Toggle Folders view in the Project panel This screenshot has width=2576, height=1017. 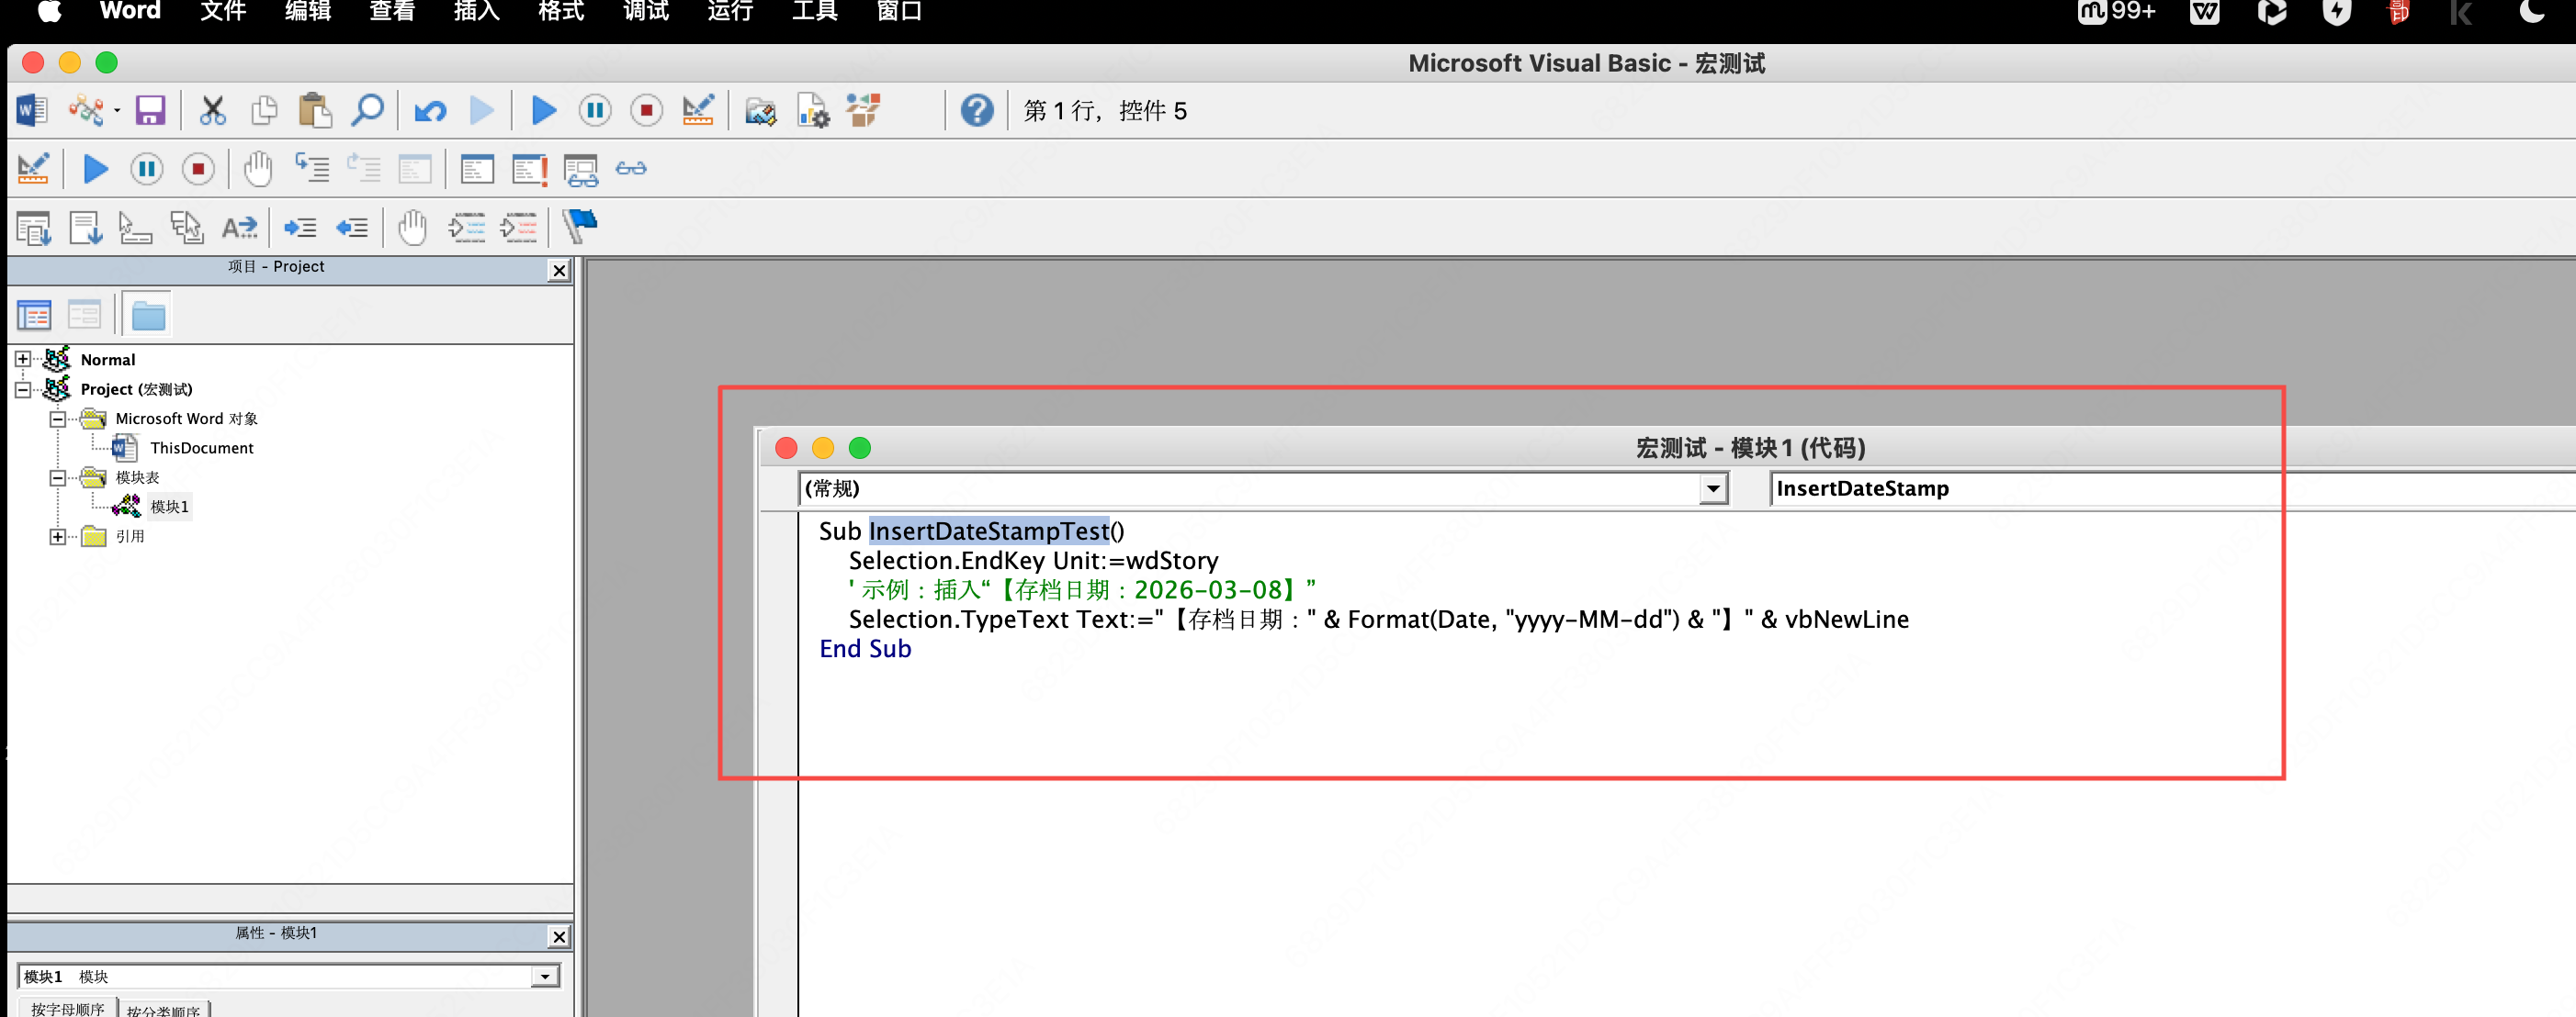148,316
